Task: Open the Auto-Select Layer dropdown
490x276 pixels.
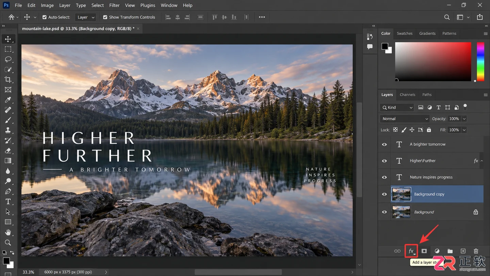Action: (85, 17)
